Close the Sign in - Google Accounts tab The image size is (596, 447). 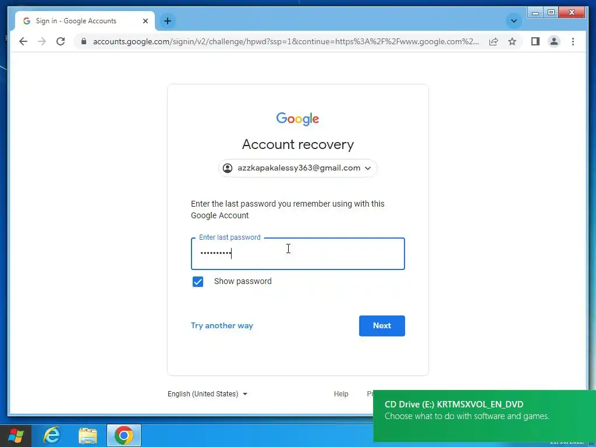[145, 21]
